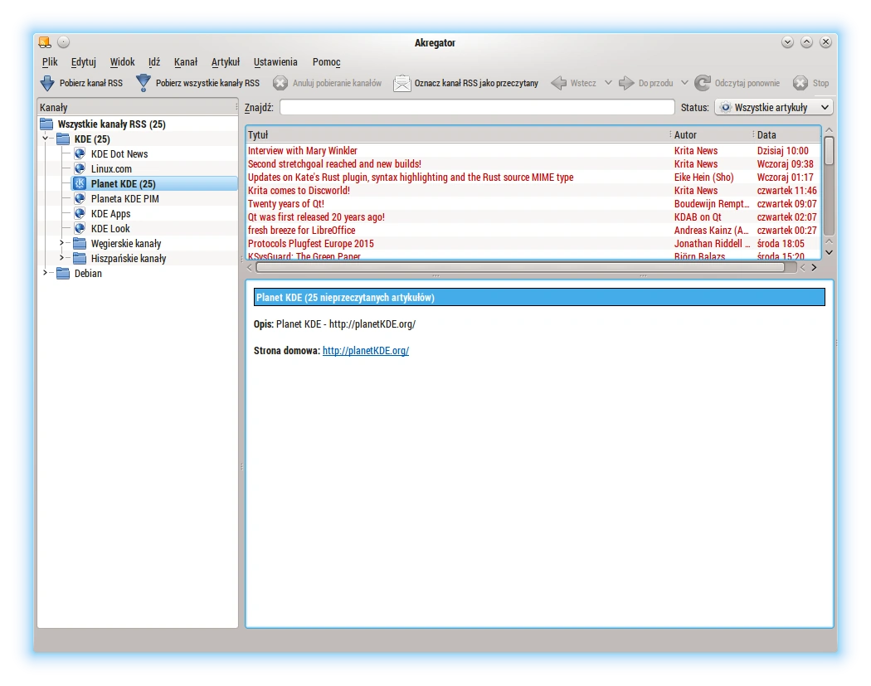This screenshot has width=871, height=686.
Task: Click the author cell "Eike Hein (Sho)"
Action: tap(703, 178)
